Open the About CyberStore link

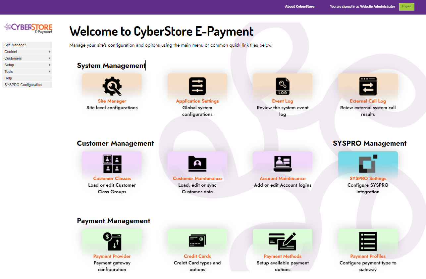299,6
